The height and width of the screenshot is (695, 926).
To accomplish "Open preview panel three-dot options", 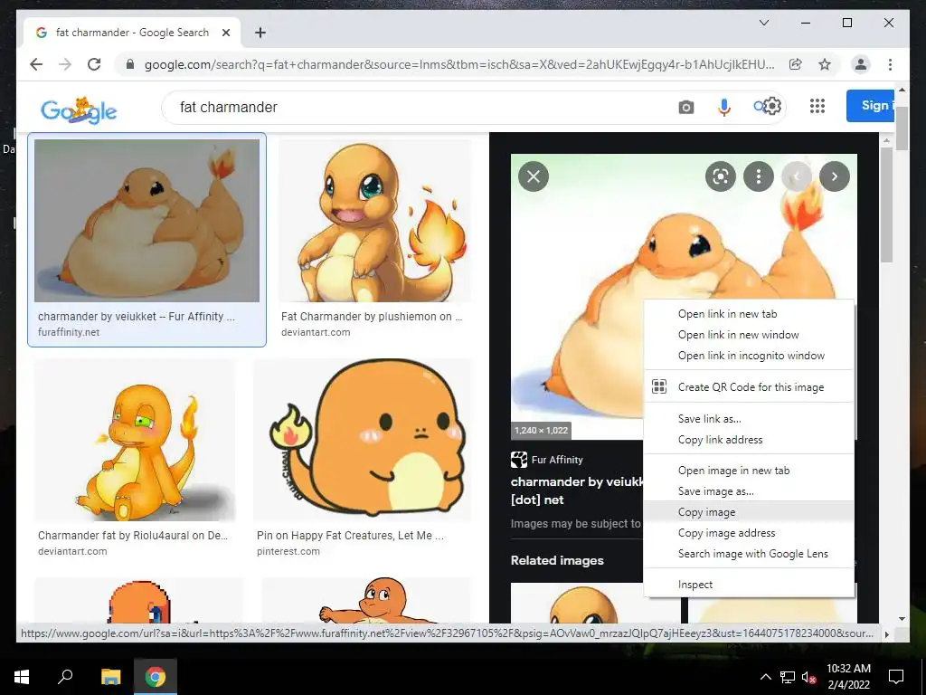I will [759, 176].
